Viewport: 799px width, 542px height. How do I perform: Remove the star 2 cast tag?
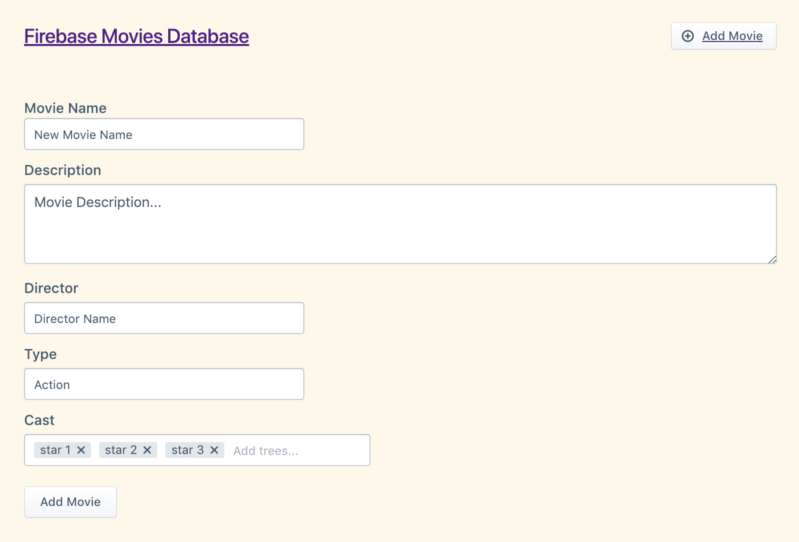[147, 450]
